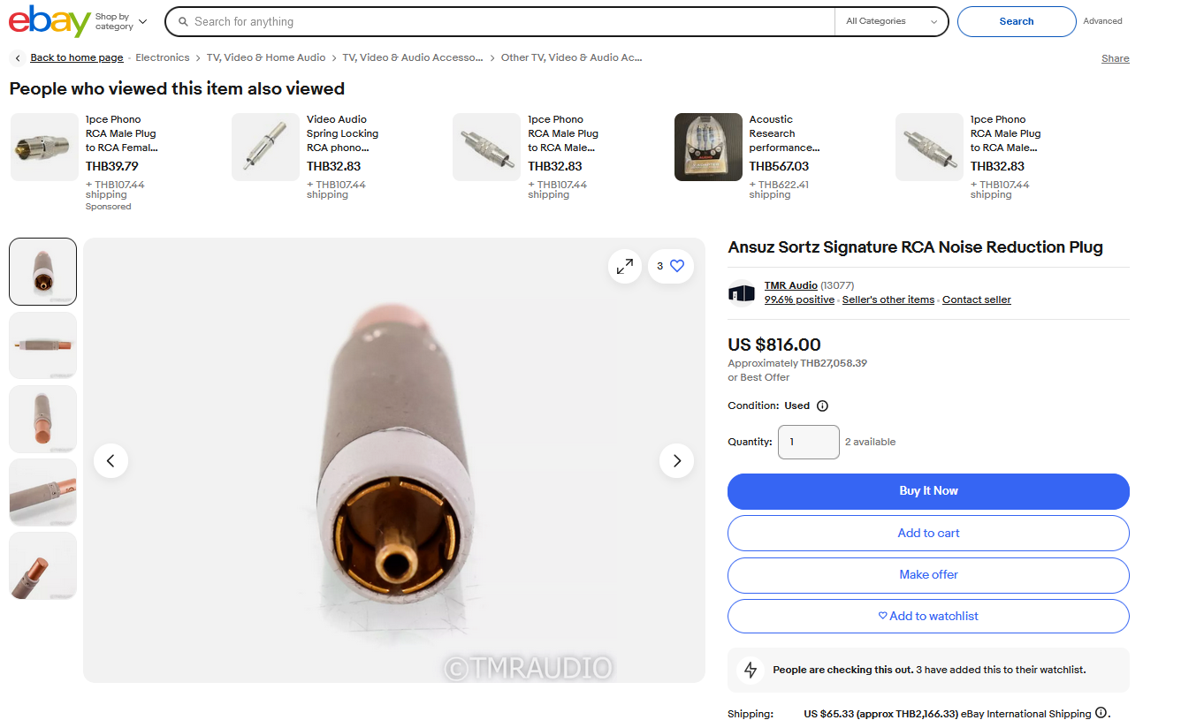Open the eBay logo home link
Screen dimensions: 1204x720
(50, 20)
